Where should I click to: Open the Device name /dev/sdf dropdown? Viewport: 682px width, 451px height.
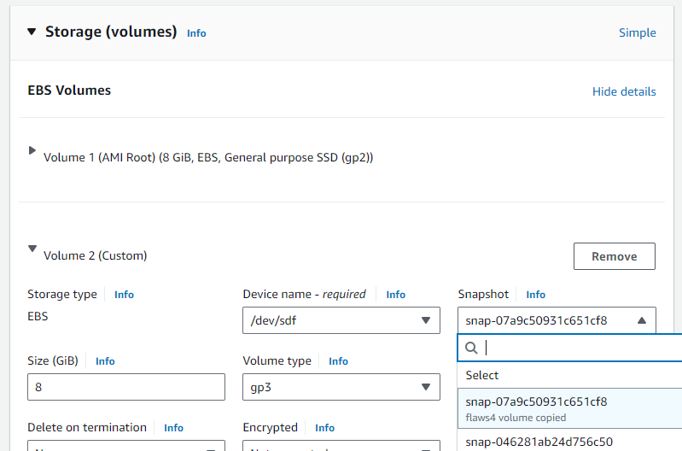coord(341,320)
